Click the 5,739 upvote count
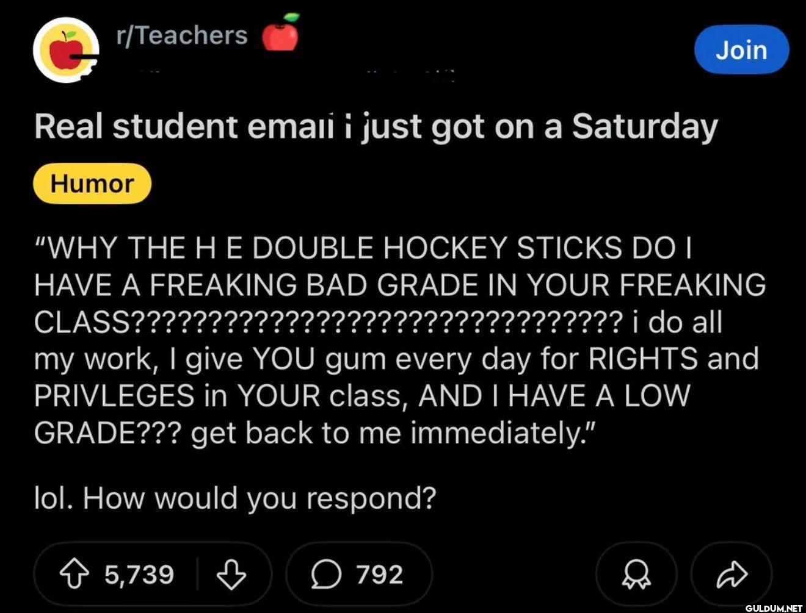 pos(139,575)
